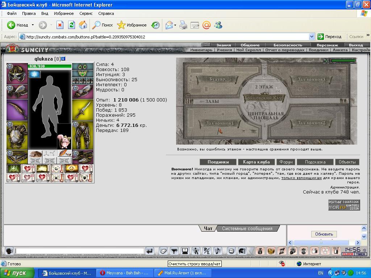The width and height of the screenshot is (371, 278).
Task: Click the equipped boots item
Action: tap(83, 157)
